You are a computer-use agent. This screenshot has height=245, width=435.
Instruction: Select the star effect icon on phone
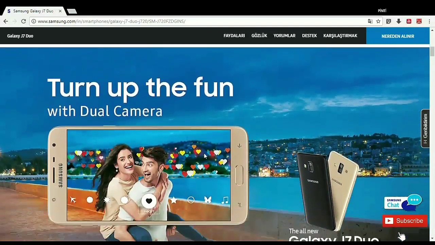click(x=174, y=200)
